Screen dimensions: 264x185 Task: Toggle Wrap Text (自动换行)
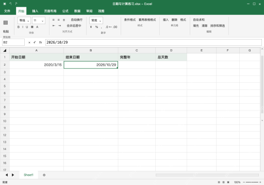tap(77, 20)
